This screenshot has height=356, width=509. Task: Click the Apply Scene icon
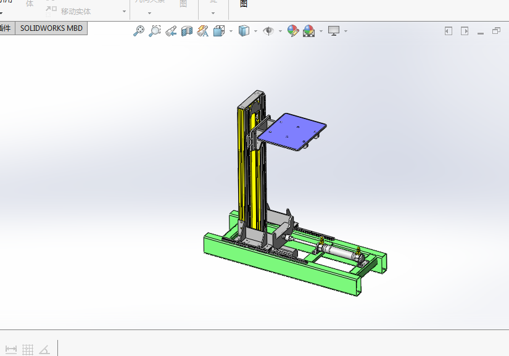[308, 31]
